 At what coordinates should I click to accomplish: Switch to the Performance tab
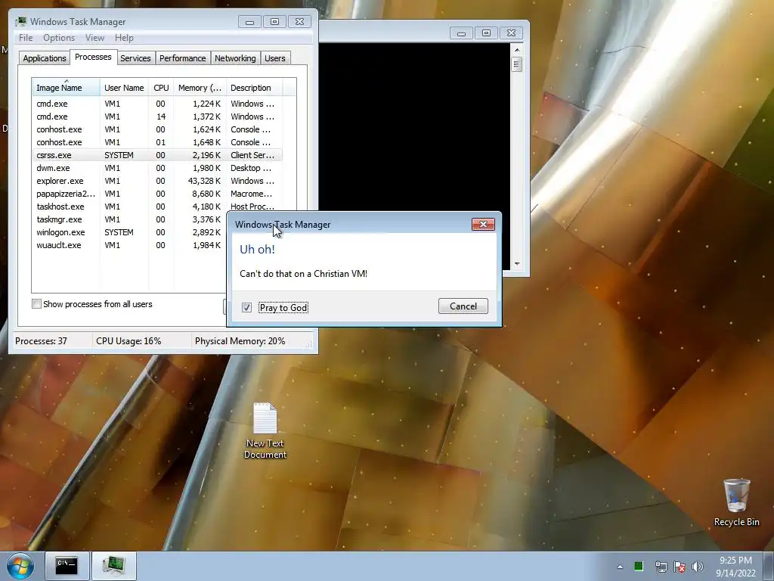coord(183,58)
